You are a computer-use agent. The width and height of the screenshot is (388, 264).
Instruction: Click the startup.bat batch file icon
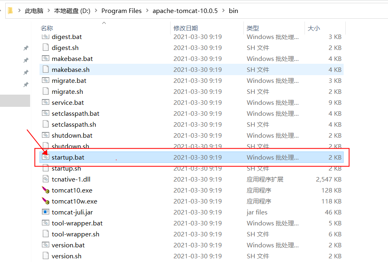46,157
